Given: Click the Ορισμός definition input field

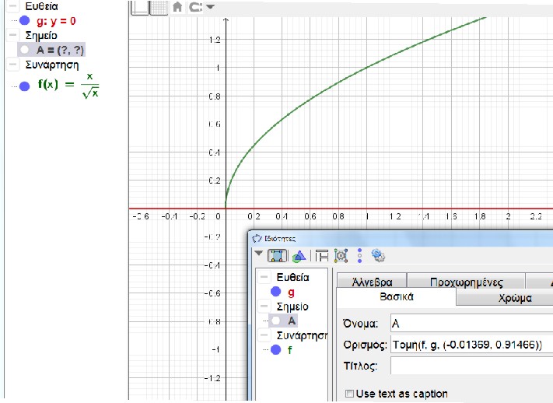Looking at the screenshot, I should click(x=472, y=345).
